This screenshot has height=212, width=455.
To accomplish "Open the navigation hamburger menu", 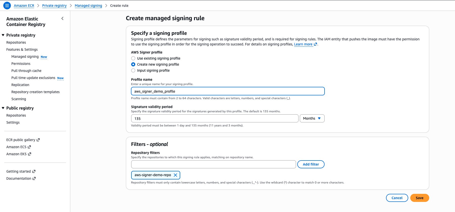I will [7, 5].
